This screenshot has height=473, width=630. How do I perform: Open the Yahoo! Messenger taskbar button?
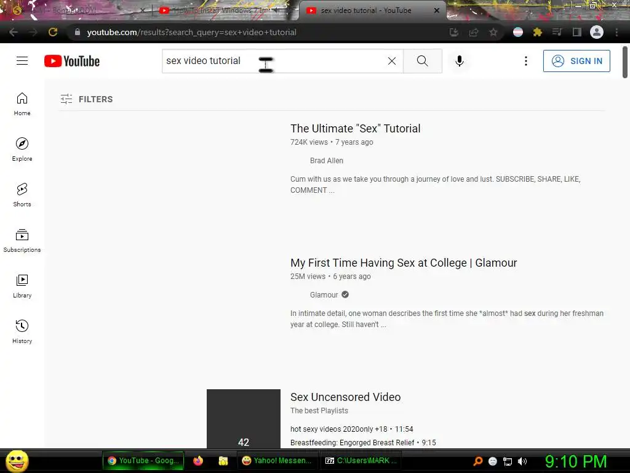(x=277, y=461)
